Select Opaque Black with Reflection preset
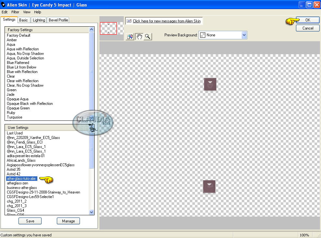This screenshot has height=238, width=321. tap(30, 104)
